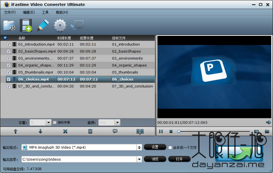Viewport: 273px width, 173px height.
Task: Click the 名称 column header
Action: coord(22,38)
